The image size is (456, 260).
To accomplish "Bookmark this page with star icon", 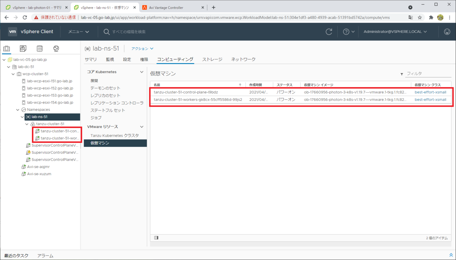I will [x=420, y=18].
